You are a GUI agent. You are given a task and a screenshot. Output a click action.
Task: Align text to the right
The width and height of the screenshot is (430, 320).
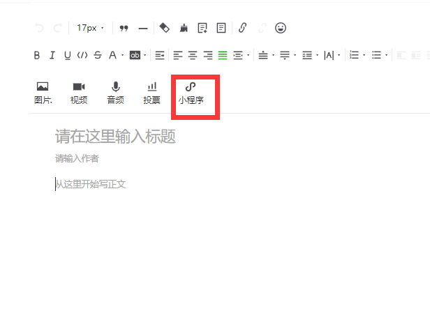(208, 55)
